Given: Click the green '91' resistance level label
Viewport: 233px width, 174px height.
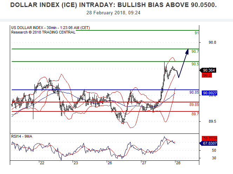Looking at the screenshot, I should point(197,33).
